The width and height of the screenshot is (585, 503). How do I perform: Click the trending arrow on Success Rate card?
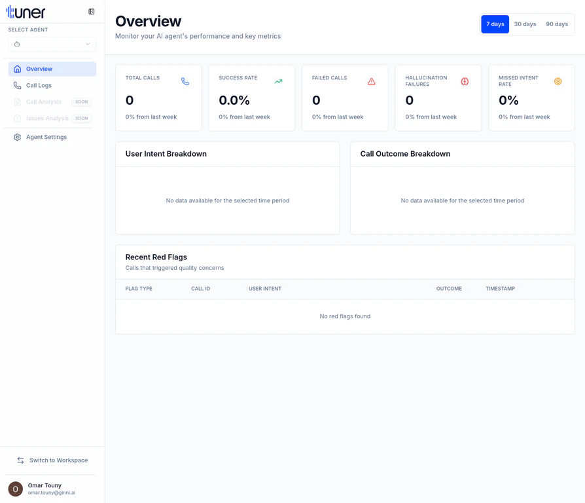(x=278, y=81)
